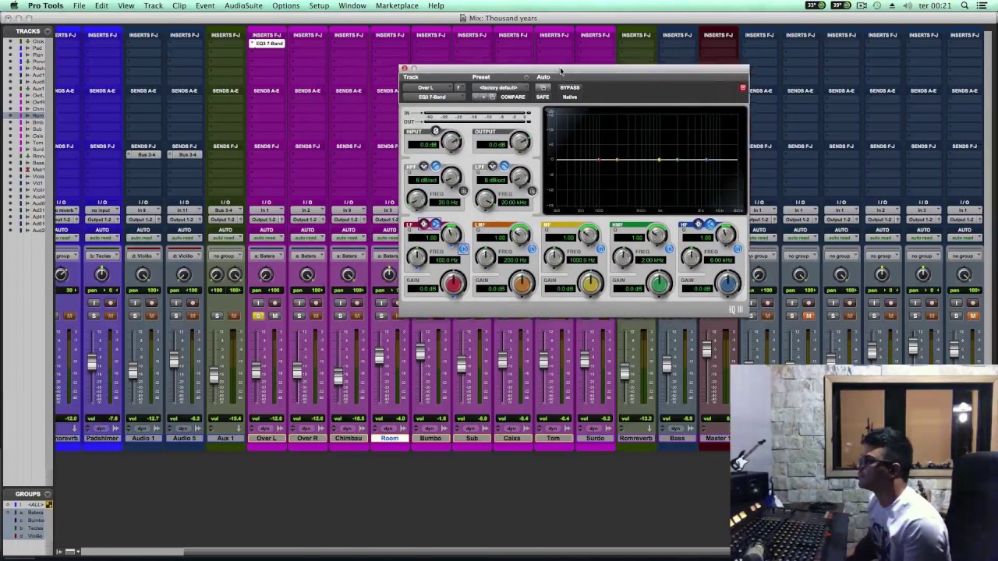Select the Rom track in Tracks list
Image resolution: width=998 pixels, height=561 pixels.
pyautogui.click(x=38, y=115)
